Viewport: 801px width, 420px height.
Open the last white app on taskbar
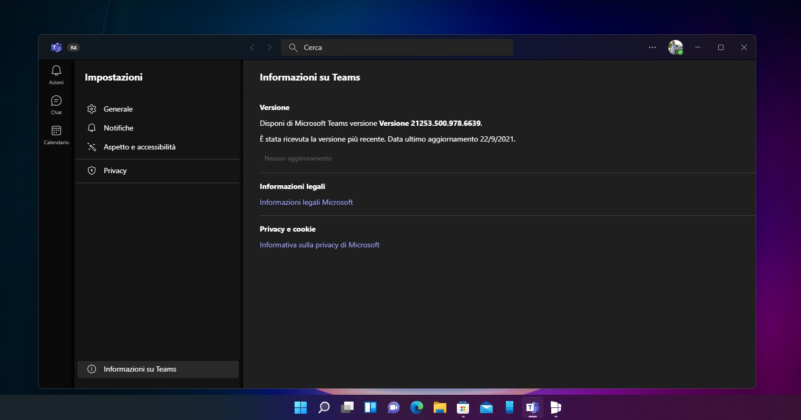pyautogui.click(x=556, y=407)
